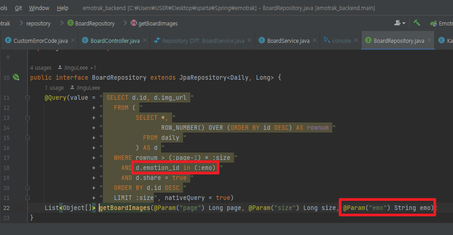Click 'ROW_NUMBER() OVER' in the query

point(192,128)
